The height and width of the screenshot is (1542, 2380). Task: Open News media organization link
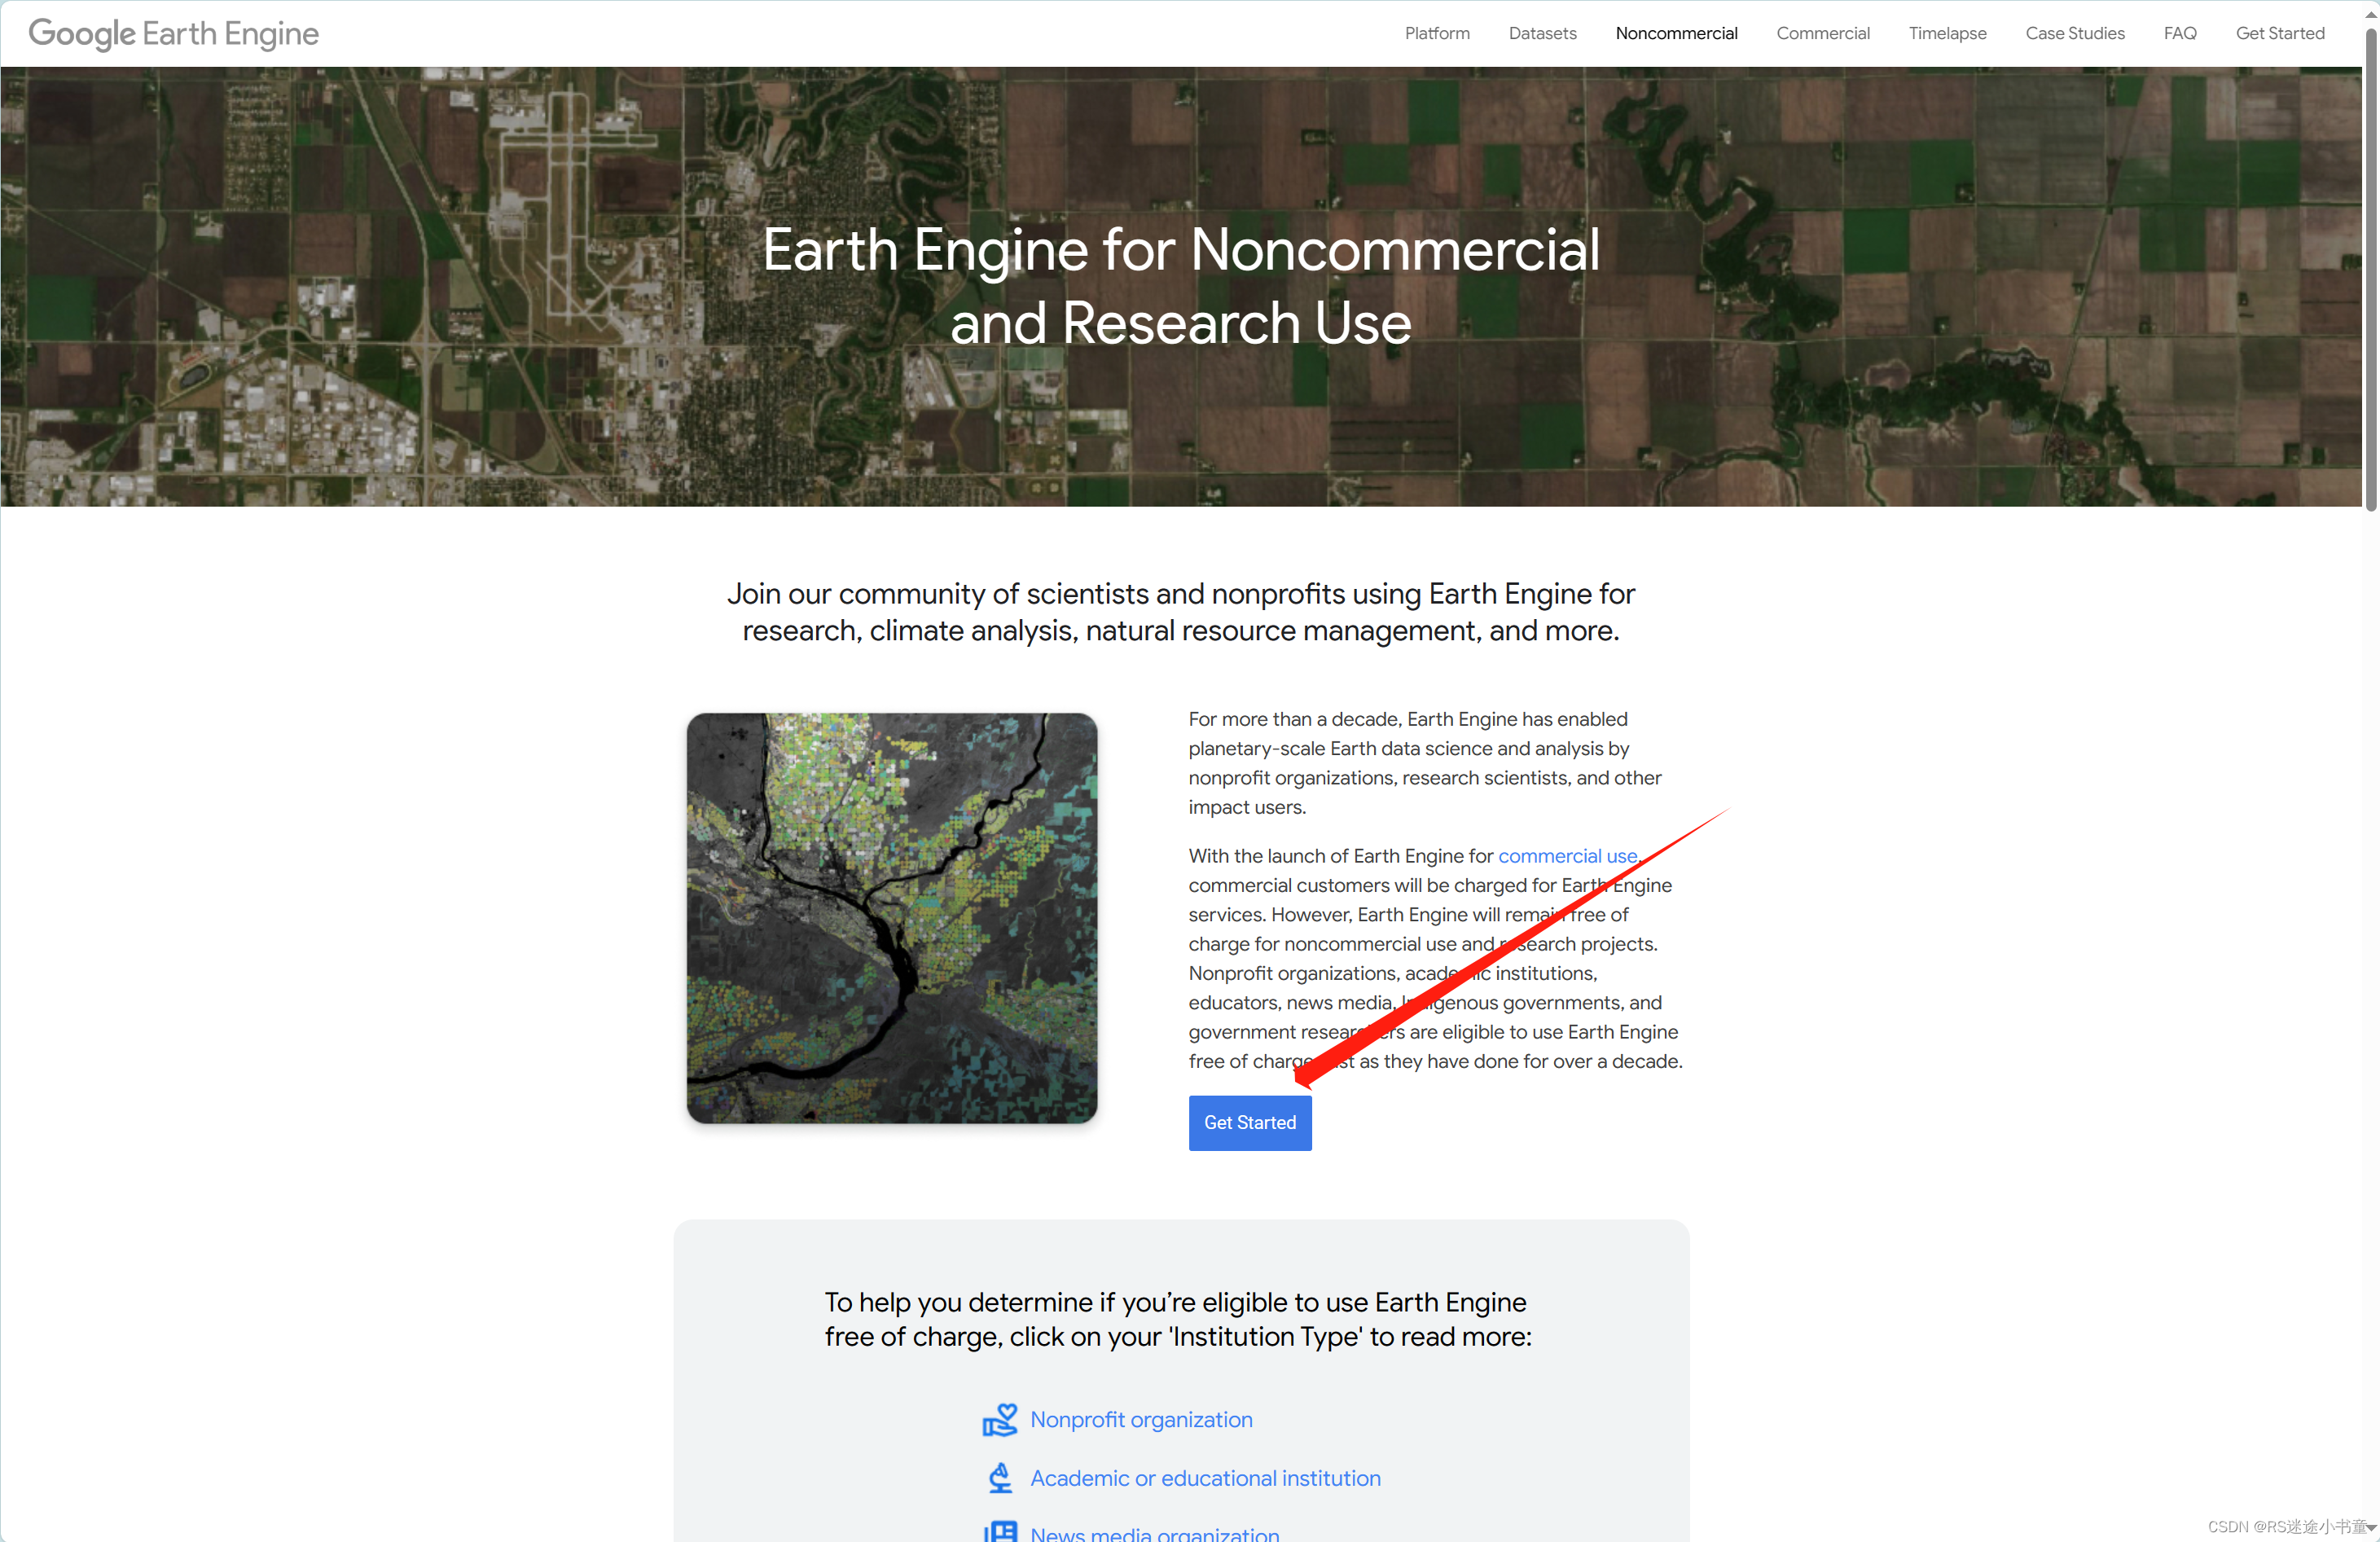tap(1154, 1533)
